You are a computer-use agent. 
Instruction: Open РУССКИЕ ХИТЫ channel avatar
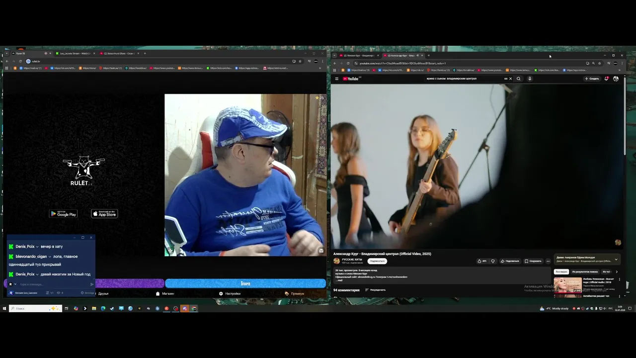coord(336,261)
